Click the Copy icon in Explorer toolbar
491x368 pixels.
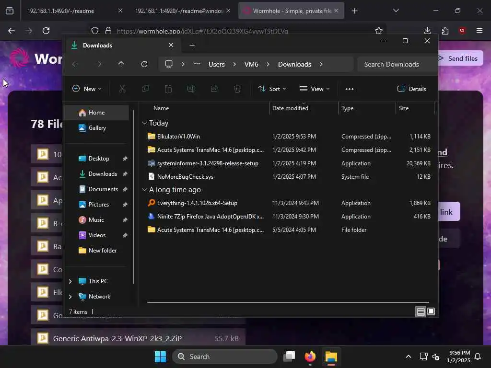[x=145, y=89]
